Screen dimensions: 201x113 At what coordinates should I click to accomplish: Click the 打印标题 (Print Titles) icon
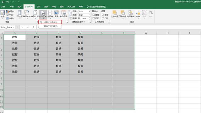[64, 13]
